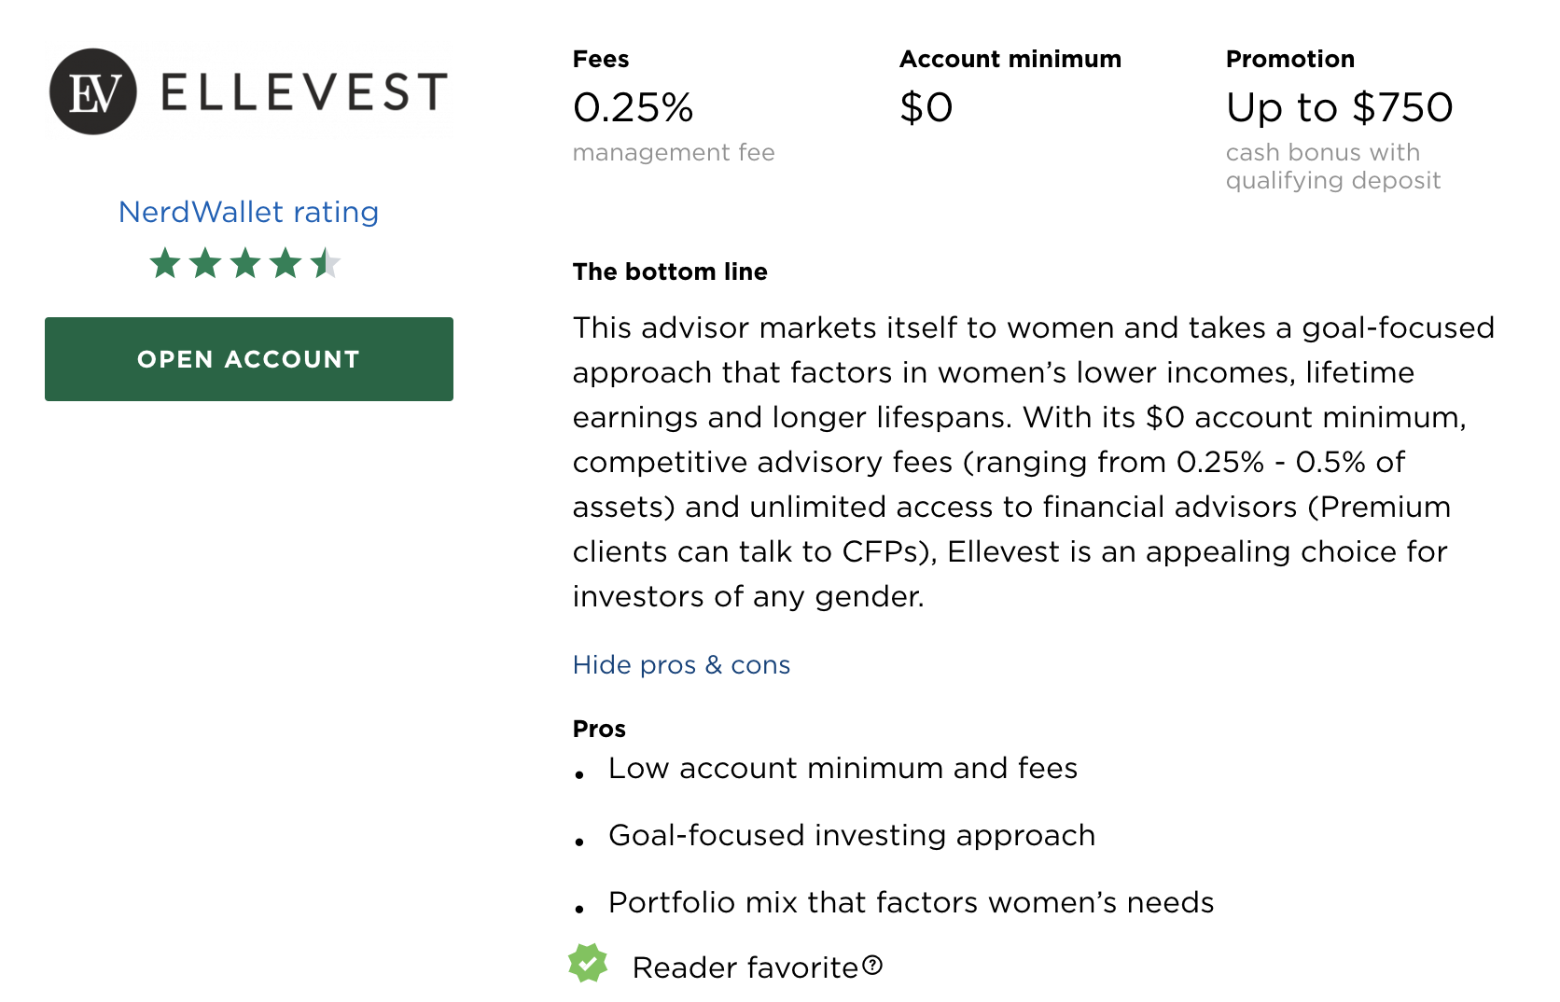Click the half-filled fifth rating star
Viewport: 1560px width, 1002px height.
point(326,263)
